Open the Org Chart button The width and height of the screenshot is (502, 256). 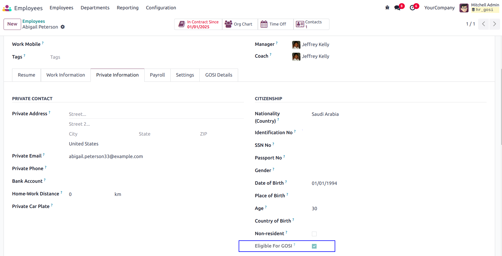coord(240,24)
